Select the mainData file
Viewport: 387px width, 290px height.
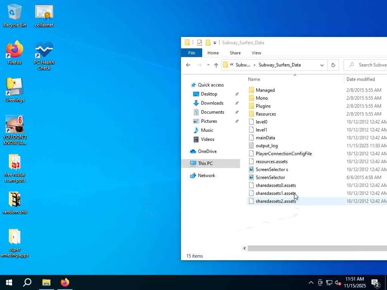(265, 138)
